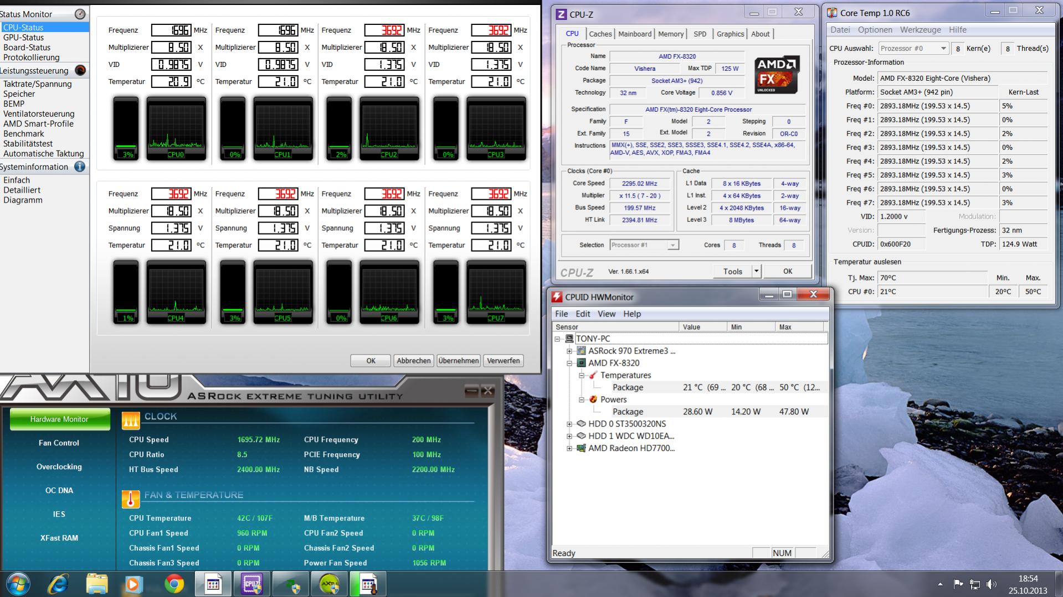Collapse the Powers node in HWMonitor
Screen dimensions: 1063x597
[582, 399]
